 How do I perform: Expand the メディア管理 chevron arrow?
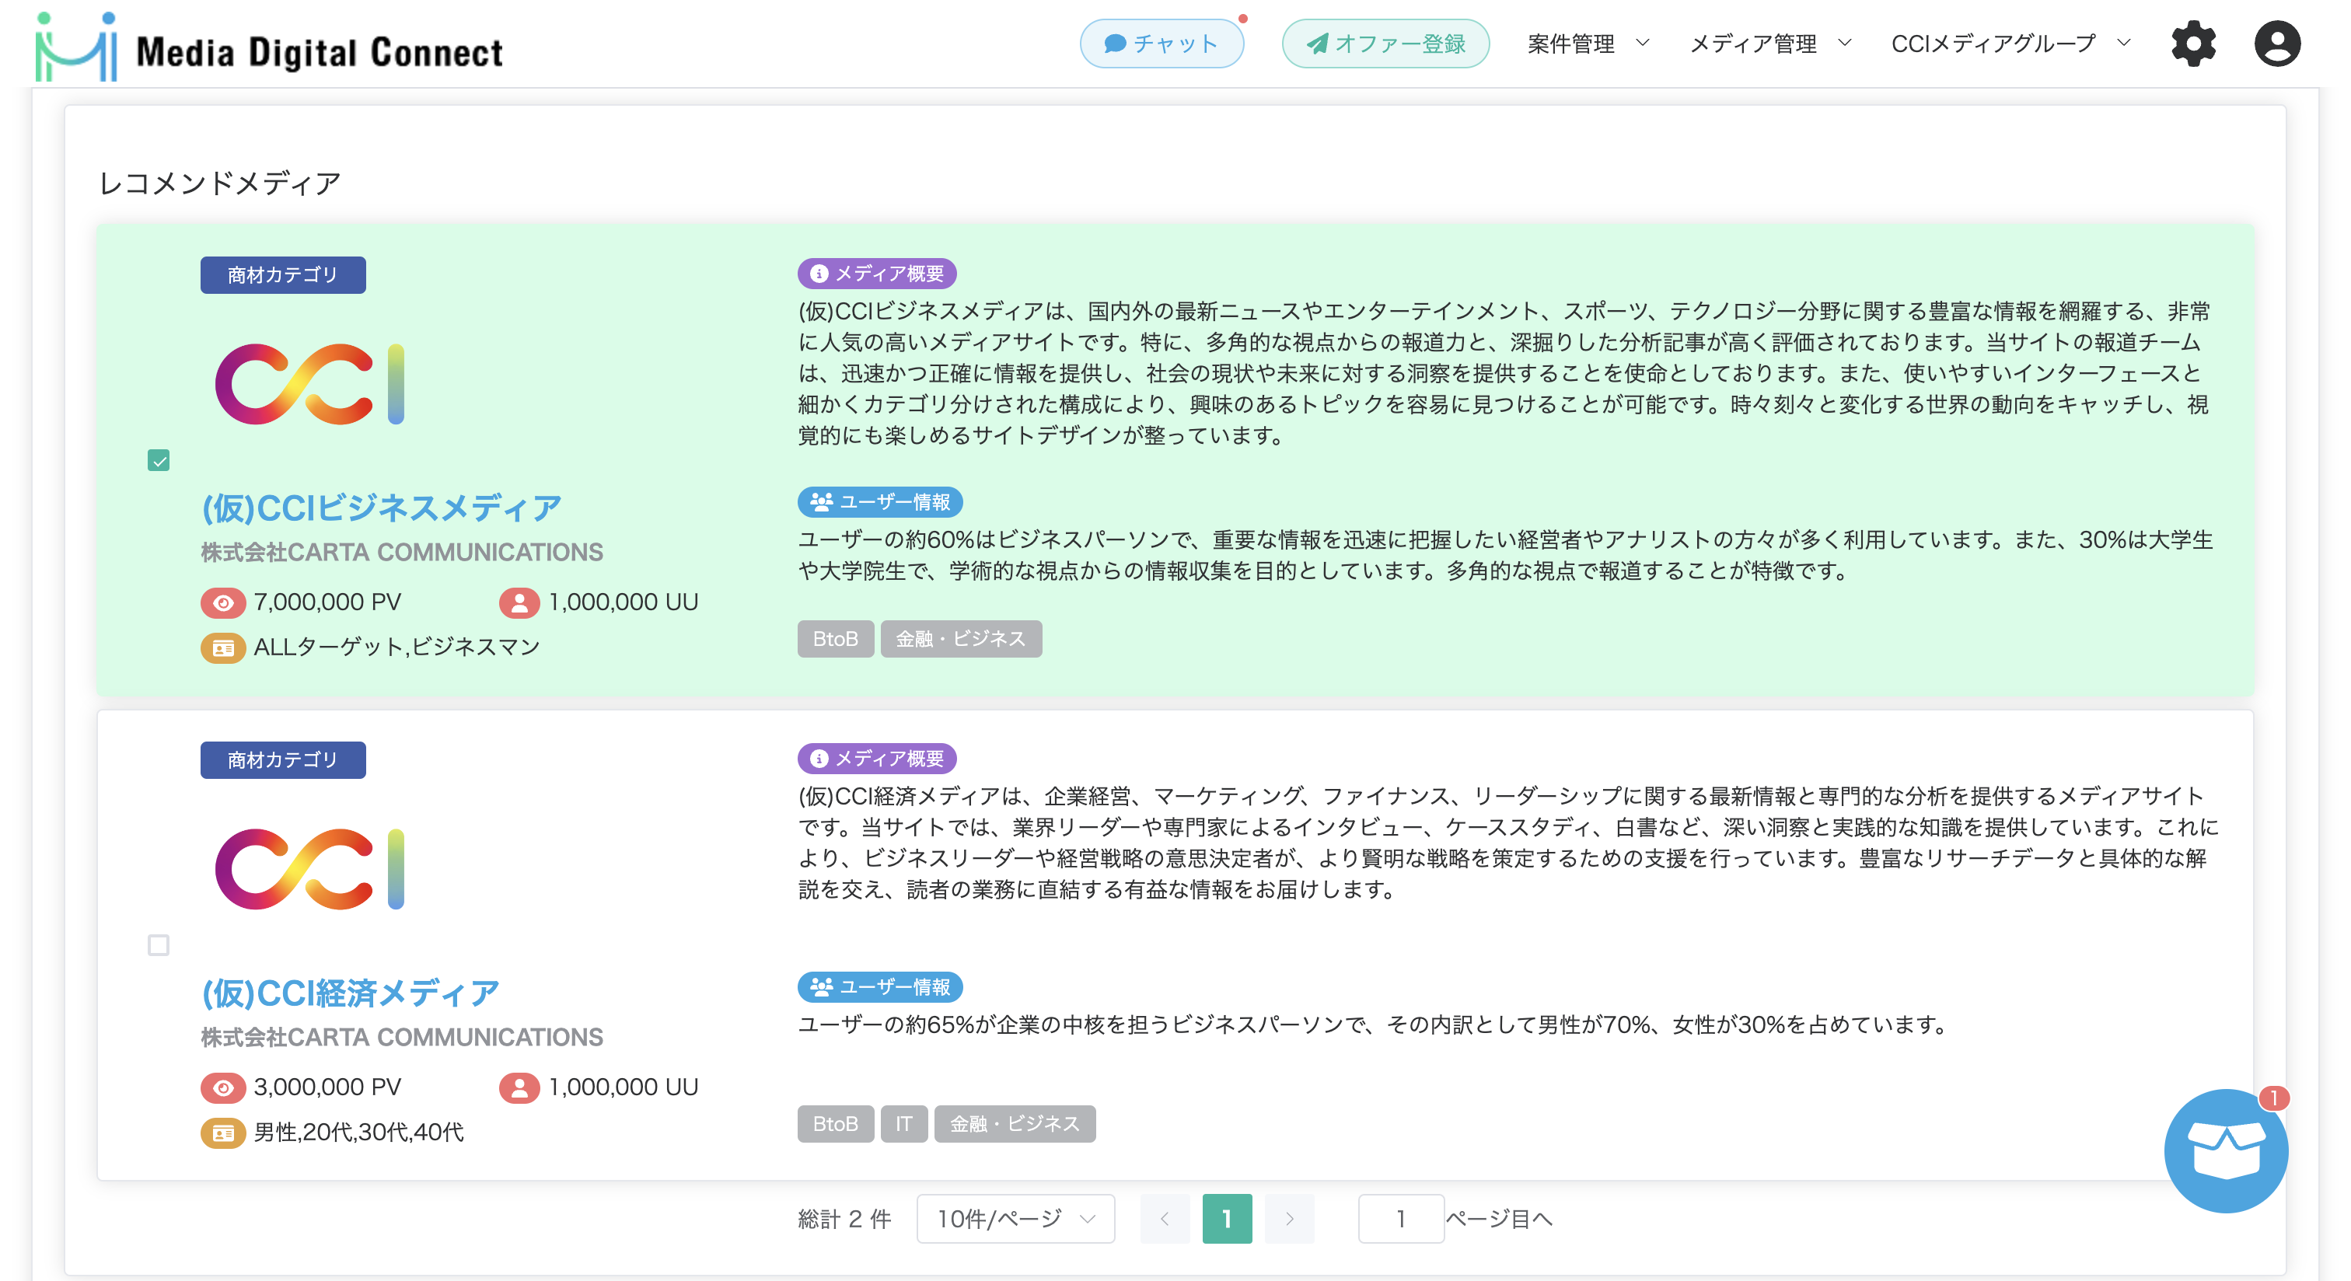coord(1843,43)
